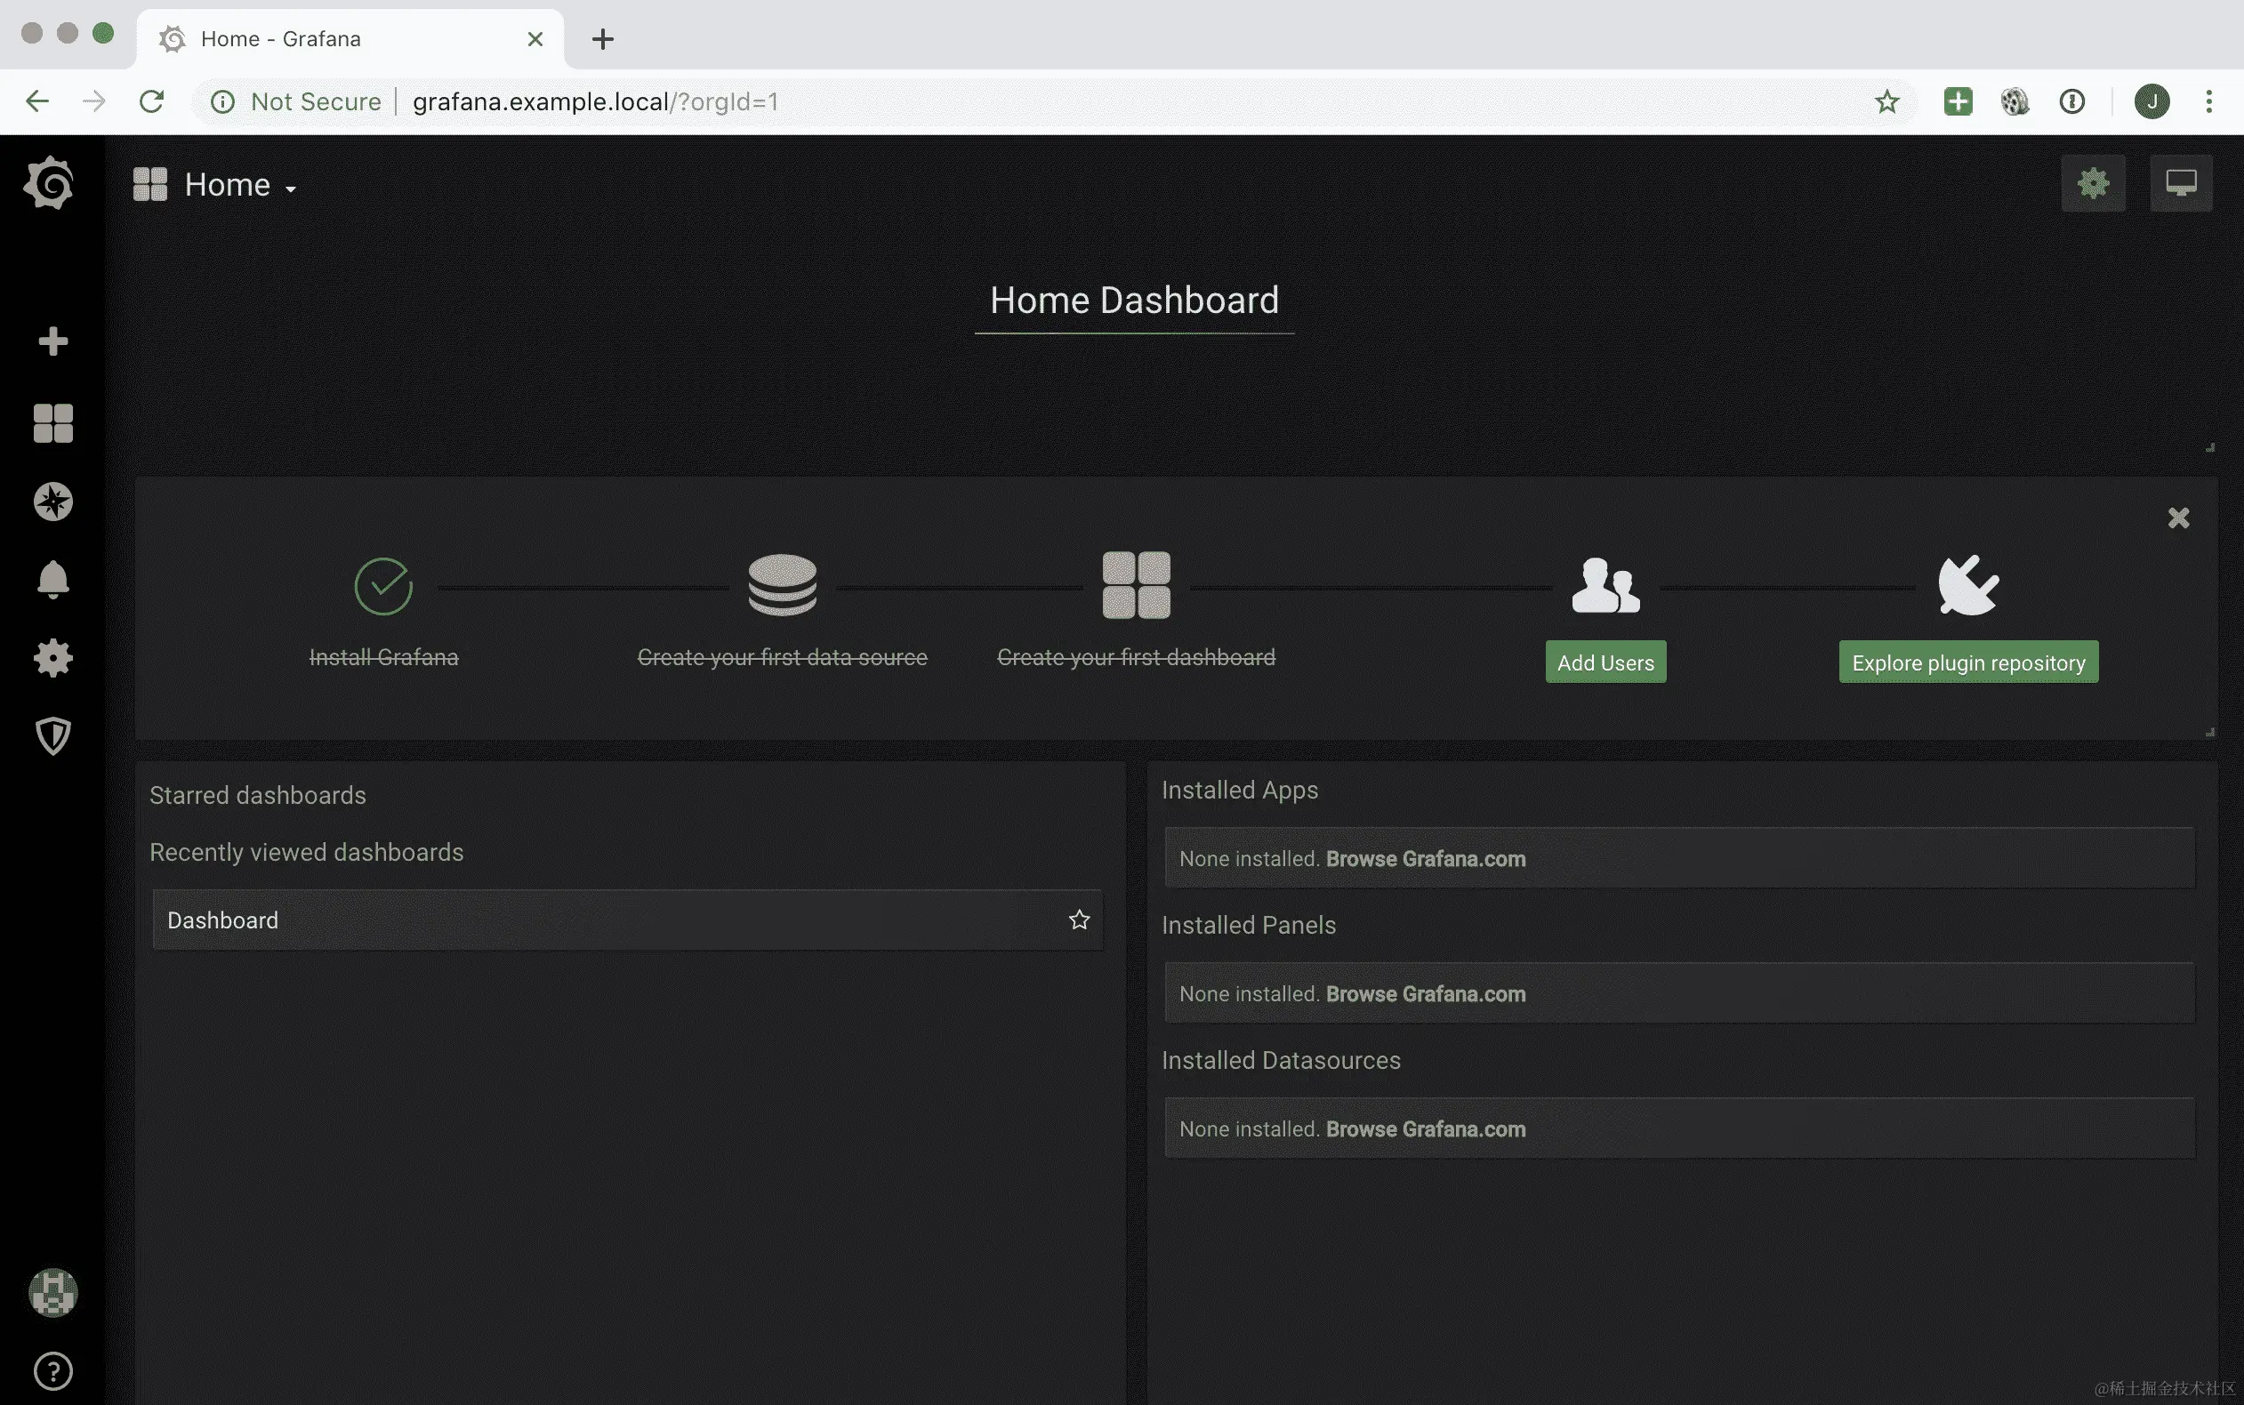This screenshot has width=2244, height=1405.
Task: Click the user avatar in sidebar
Action: pyautogui.click(x=53, y=1293)
